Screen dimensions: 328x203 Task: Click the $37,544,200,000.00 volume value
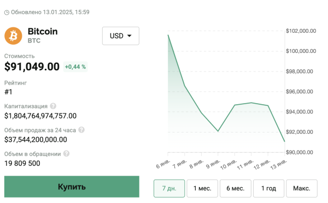click(36, 140)
